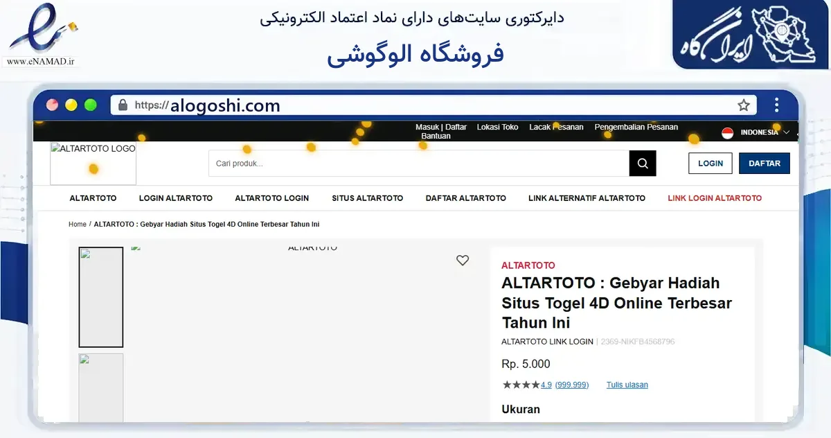Click the Indonesia flag icon
The height and width of the screenshot is (438, 831).
pos(728,132)
